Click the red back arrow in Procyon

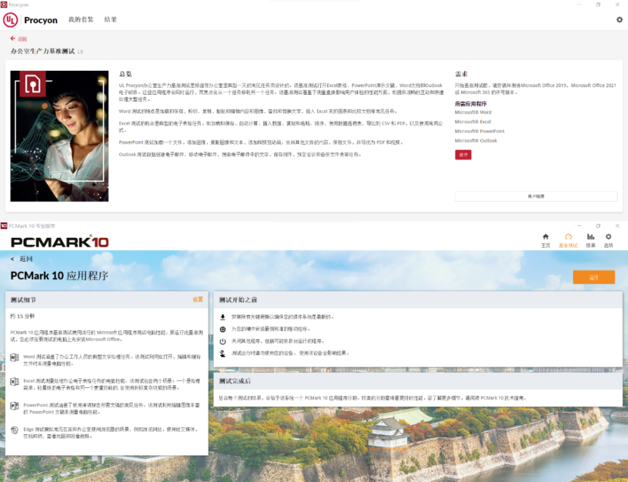tap(13, 38)
